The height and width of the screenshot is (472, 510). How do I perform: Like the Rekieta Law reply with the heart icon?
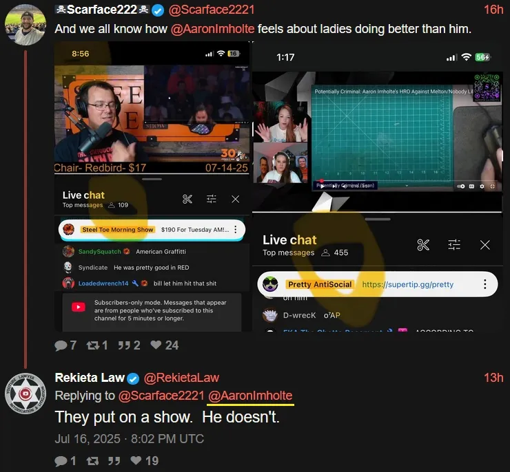[x=136, y=460]
